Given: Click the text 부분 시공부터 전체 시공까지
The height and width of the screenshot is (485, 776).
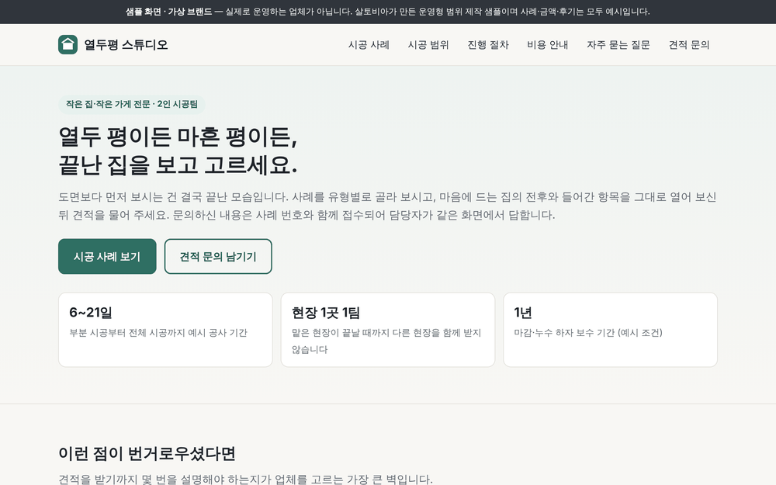Looking at the screenshot, I should point(158,333).
